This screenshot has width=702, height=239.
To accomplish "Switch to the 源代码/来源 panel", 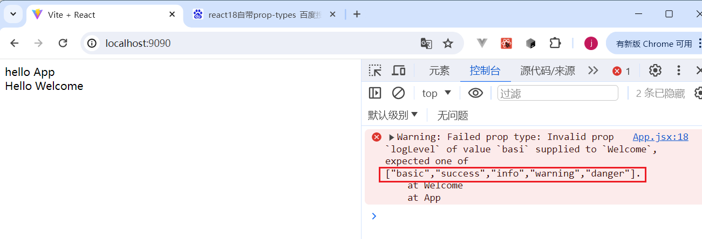I will 548,71.
